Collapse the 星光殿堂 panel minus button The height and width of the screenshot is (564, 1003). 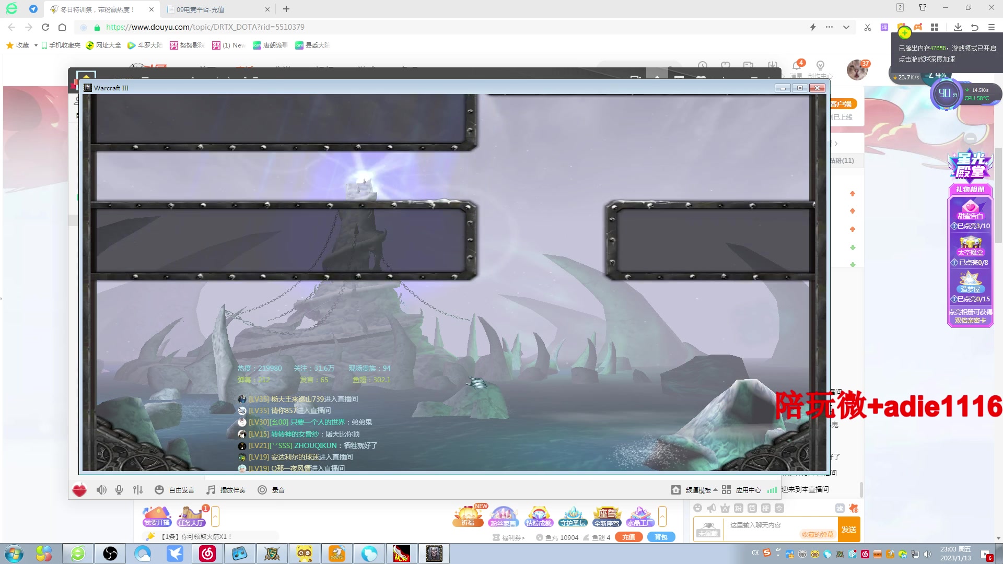coord(971,138)
